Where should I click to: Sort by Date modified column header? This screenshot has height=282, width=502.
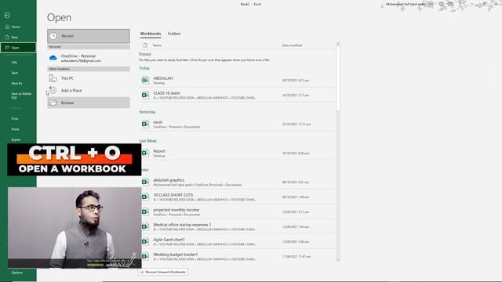point(292,45)
